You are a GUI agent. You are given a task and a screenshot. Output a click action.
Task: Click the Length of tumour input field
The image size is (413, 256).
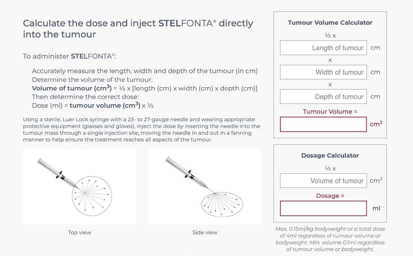(x=323, y=48)
